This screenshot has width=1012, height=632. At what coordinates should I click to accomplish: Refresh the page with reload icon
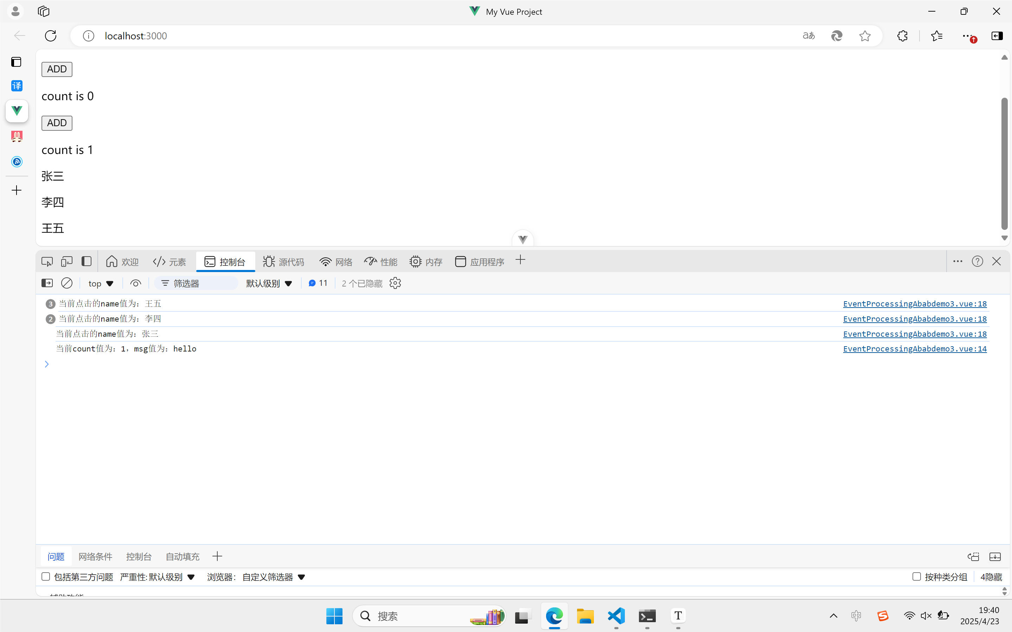[51, 36]
